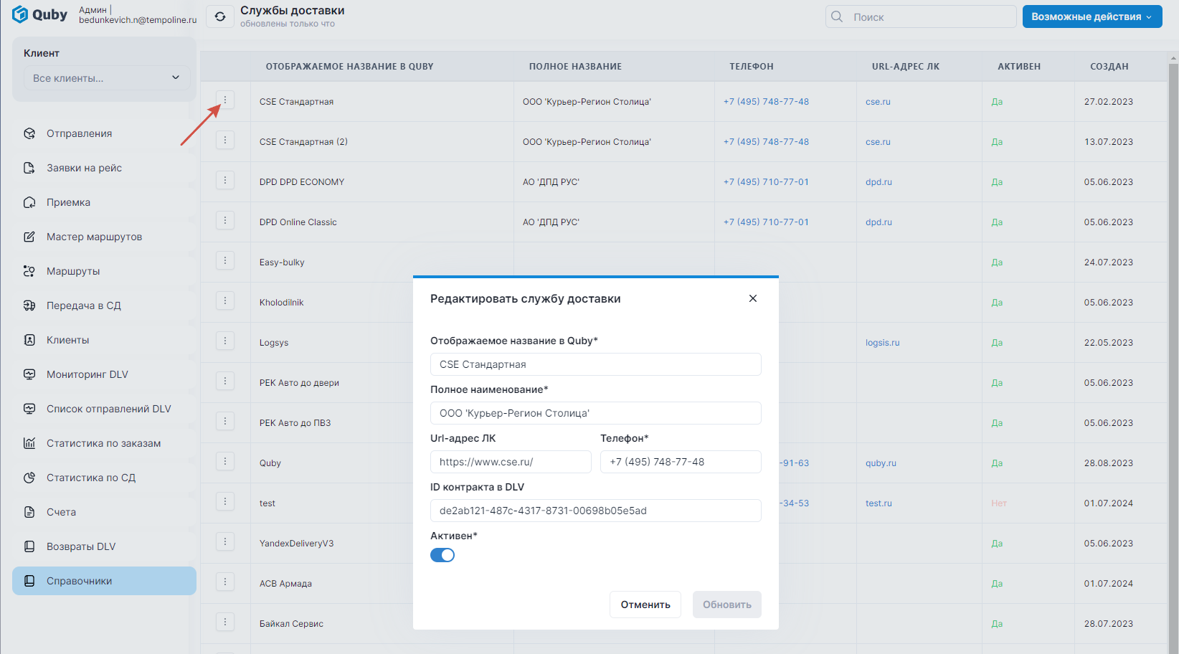Viewport: 1179px width, 654px height.
Task: Open Список отправлений DLV
Action: tap(104, 409)
